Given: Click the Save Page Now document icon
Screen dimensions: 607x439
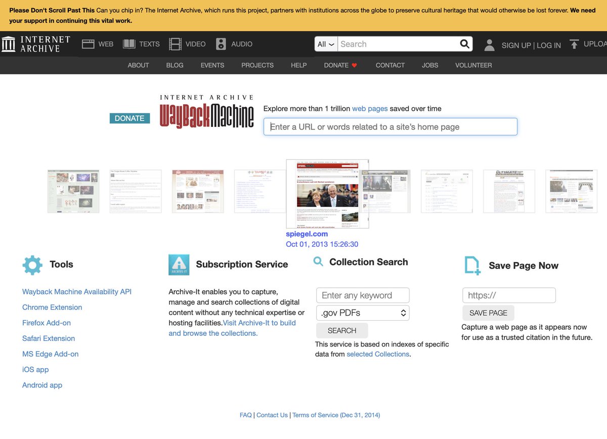Looking at the screenshot, I should (472, 266).
